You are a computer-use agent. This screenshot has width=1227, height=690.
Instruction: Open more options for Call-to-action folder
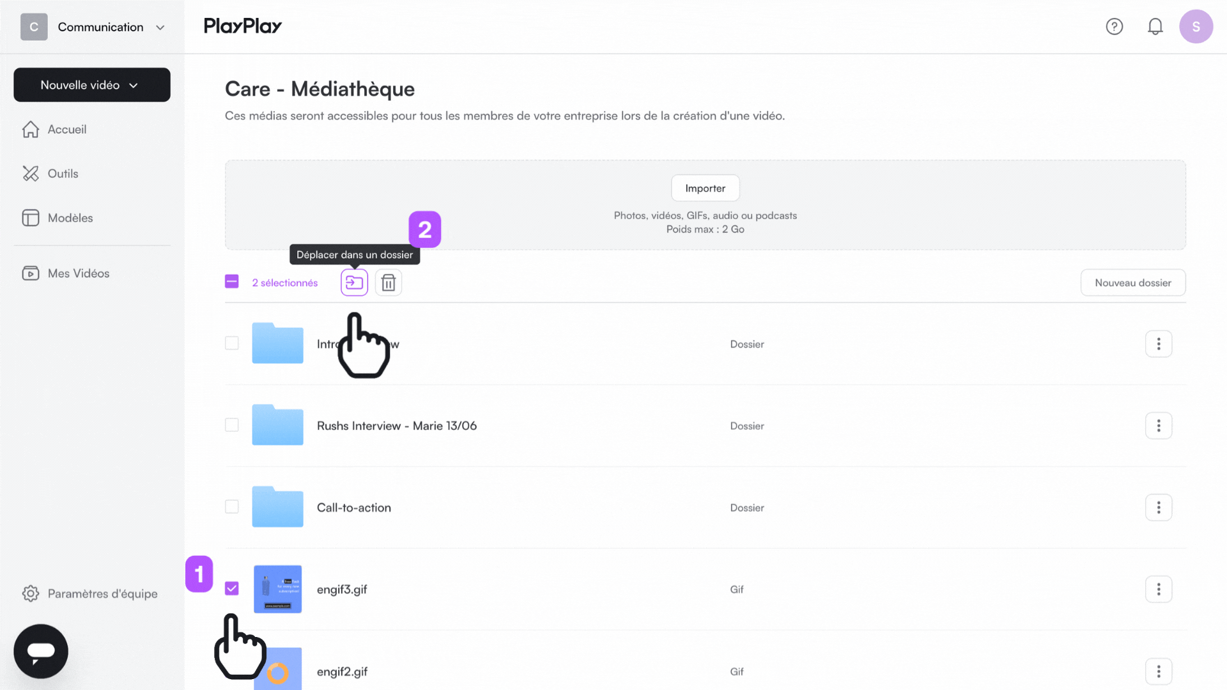point(1159,507)
